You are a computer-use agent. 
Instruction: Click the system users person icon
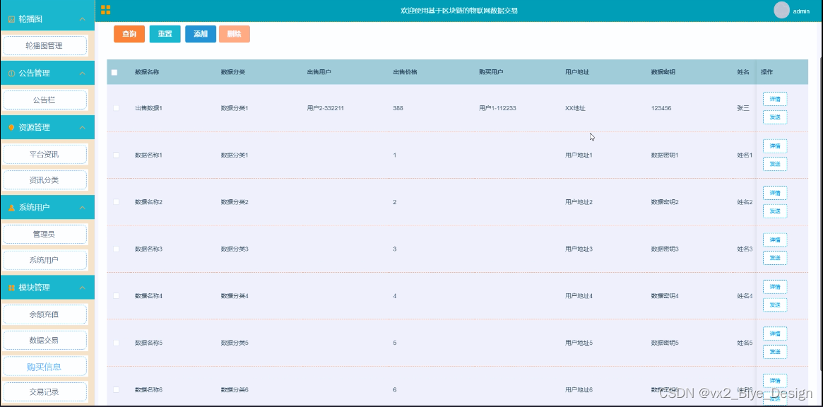tap(11, 208)
